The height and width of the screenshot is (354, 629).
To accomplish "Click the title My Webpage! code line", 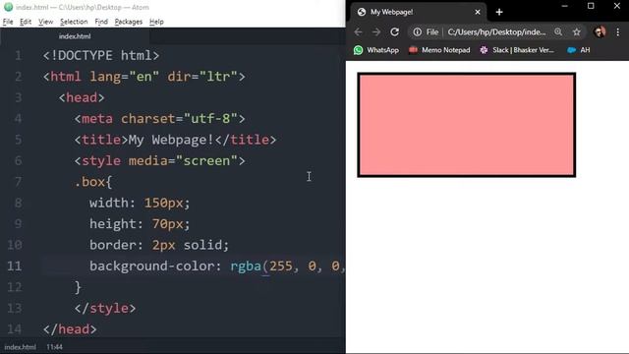I will 175,140.
